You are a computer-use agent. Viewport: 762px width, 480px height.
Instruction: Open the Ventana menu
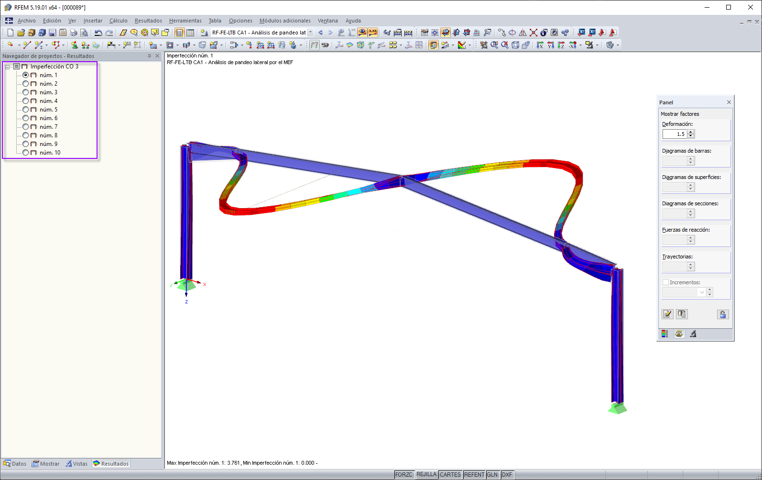pos(328,21)
